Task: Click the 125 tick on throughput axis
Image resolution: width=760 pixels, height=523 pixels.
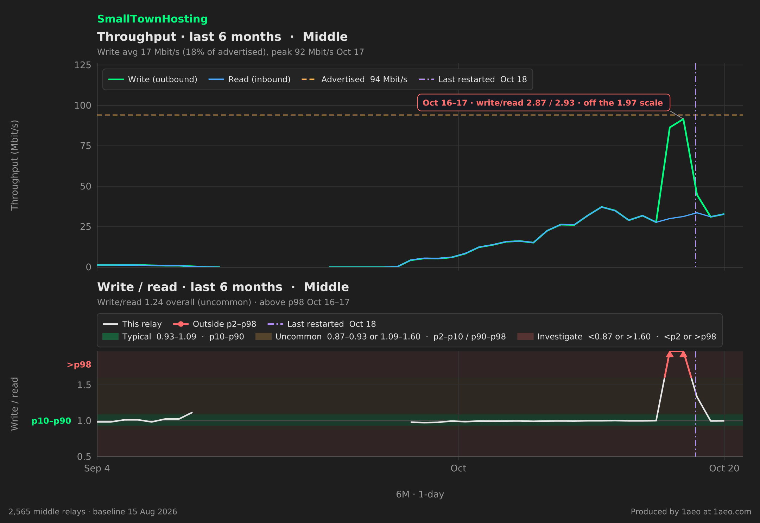Action: tap(83, 65)
